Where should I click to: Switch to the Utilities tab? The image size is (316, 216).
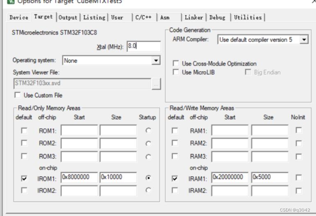[x=248, y=18]
